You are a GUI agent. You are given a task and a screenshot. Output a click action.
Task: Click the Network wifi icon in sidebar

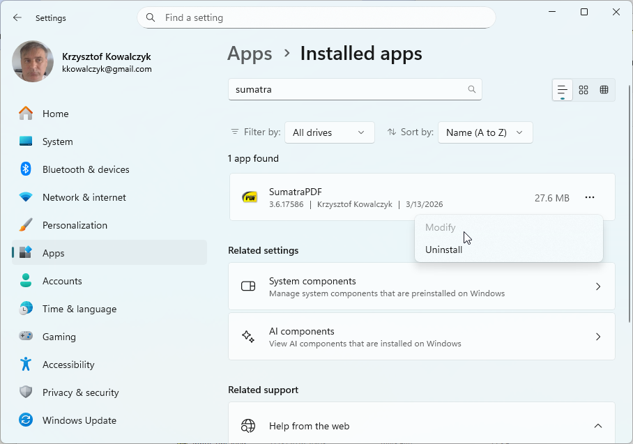(26, 197)
